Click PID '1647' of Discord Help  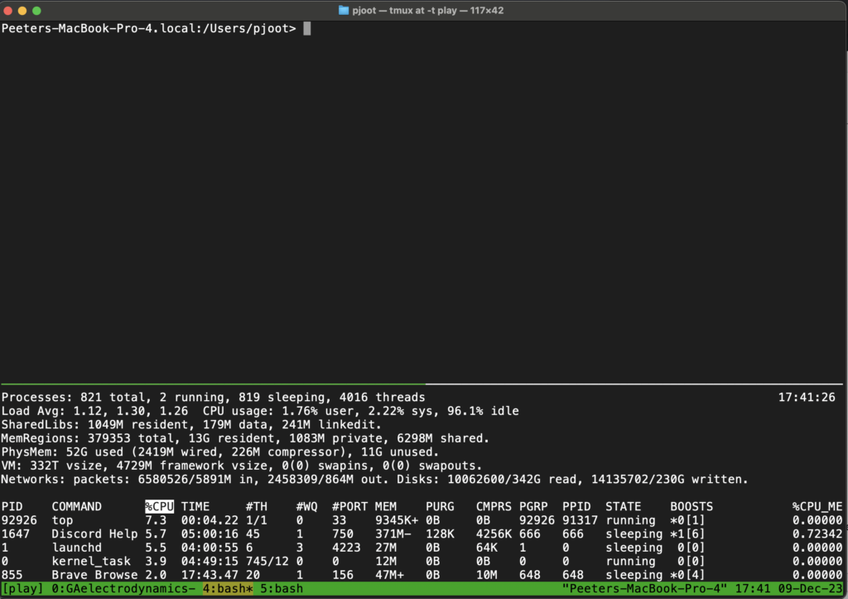pyautogui.click(x=16, y=534)
